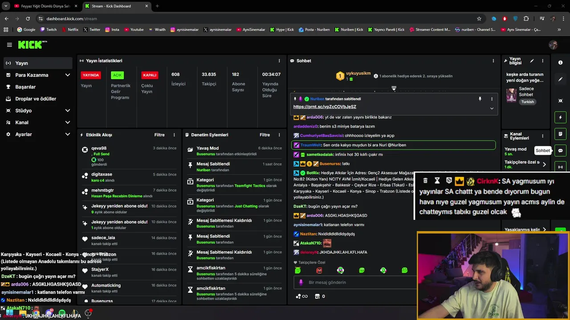This screenshot has width=570, height=320.
Task: Click the shop icon below chat input
Action: (317, 296)
